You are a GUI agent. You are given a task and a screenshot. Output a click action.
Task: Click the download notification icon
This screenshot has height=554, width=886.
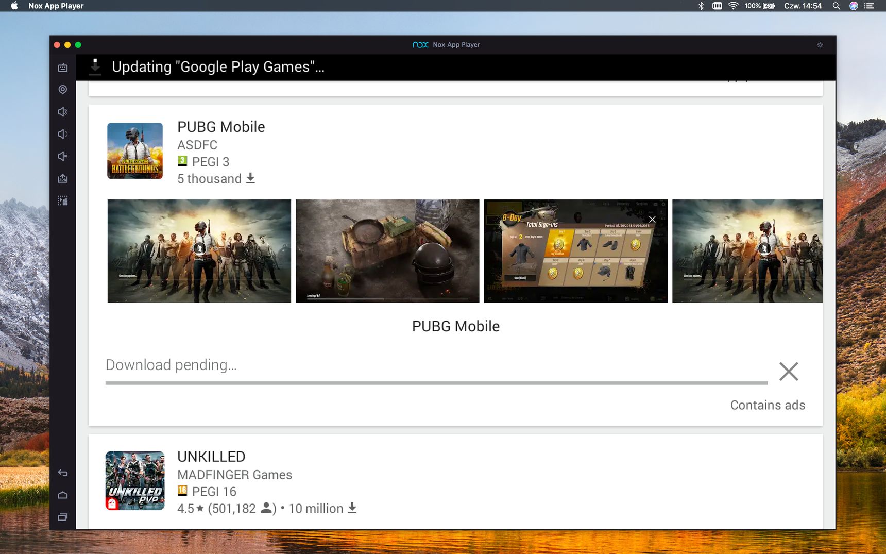pyautogui.click(x=95, y=67)
